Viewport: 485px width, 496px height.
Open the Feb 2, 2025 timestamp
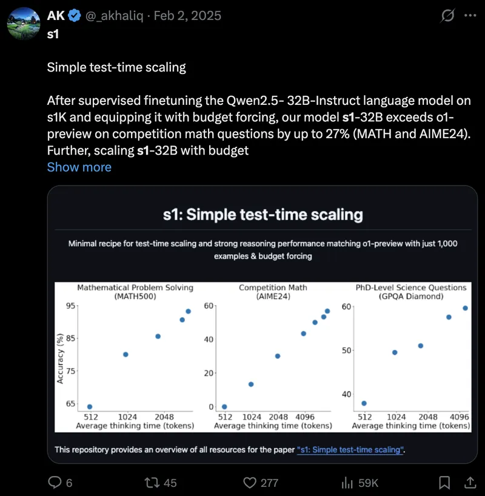[x=187, y=16]
